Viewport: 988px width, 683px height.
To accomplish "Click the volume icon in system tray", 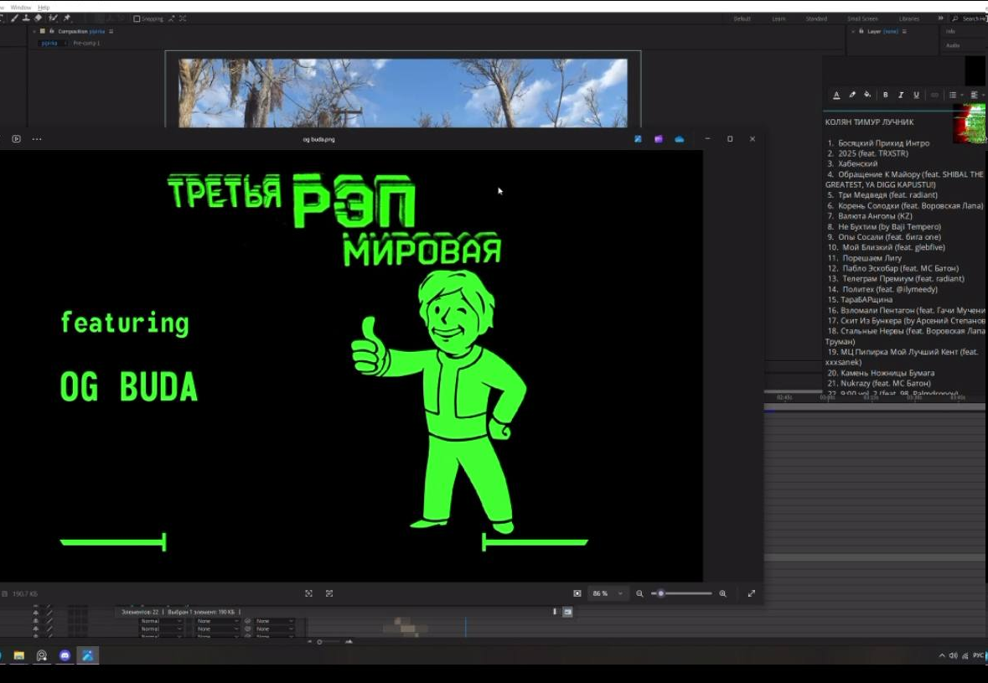I will pyautogui.click(x=954, y=656).
